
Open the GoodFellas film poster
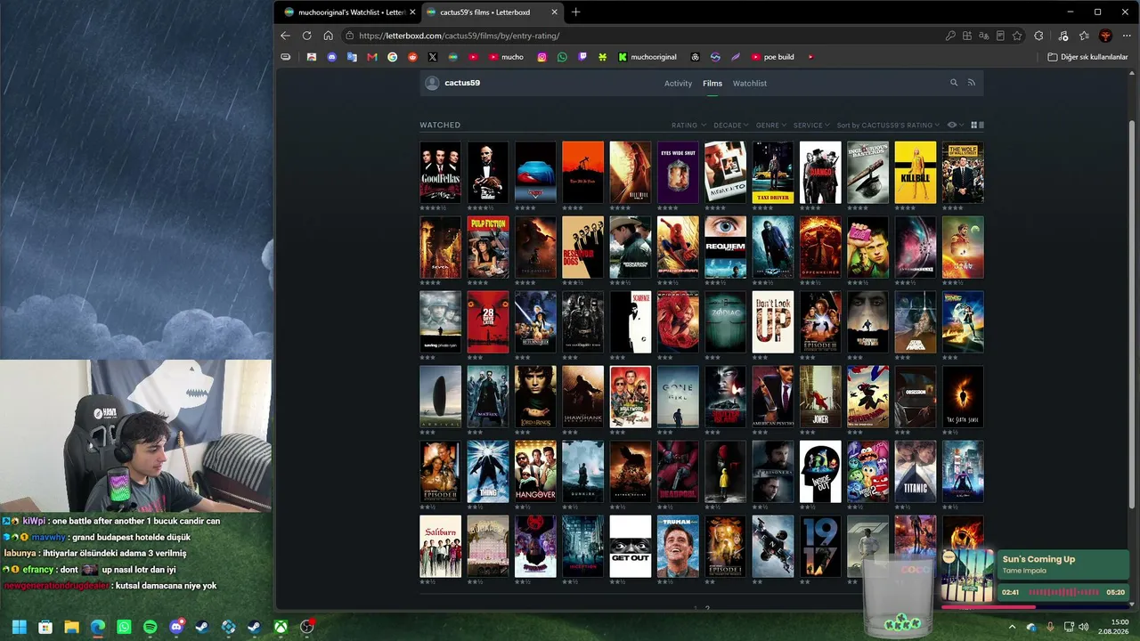click(441, 172)
